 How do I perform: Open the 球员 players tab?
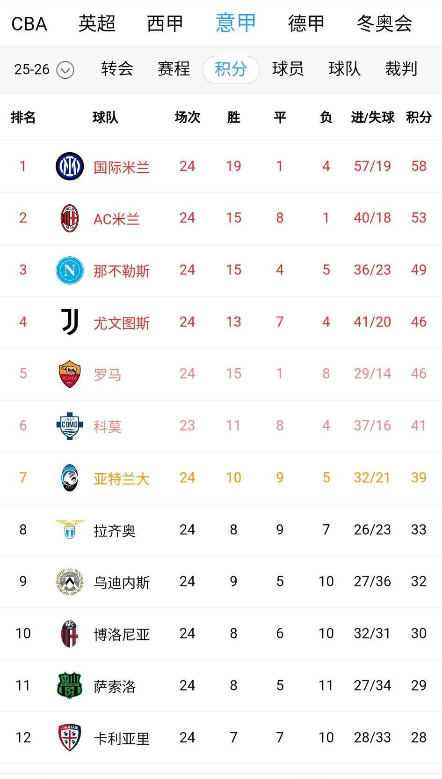288,69
